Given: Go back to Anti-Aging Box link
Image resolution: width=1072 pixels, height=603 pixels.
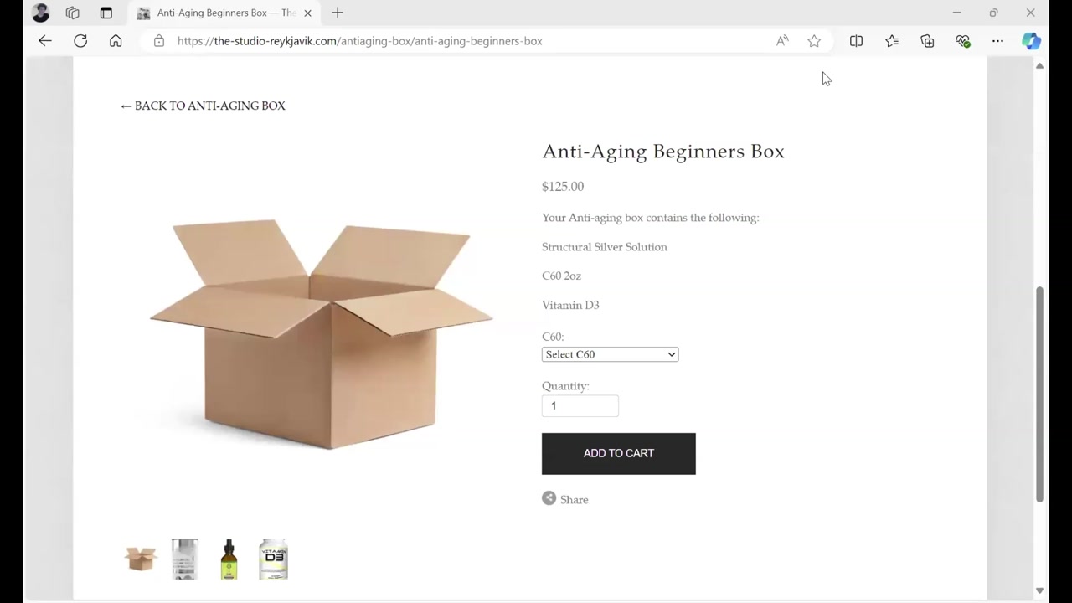Looking at the screenshot, I should tap(203, 106).
